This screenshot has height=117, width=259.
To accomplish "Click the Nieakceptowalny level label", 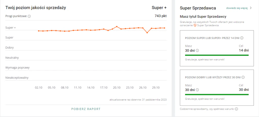I will point(17,78).
